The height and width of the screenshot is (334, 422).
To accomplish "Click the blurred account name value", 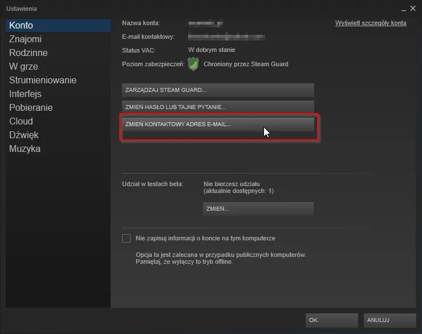I will tap(206, 23).
